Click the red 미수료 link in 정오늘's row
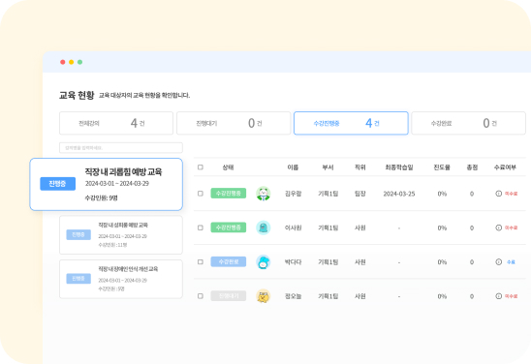Image resolution: width=531 pixels, height=364 pixels. [x=511, y=296]
